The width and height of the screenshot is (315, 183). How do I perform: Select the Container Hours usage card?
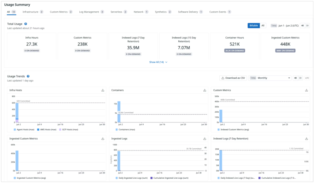pyautogui.click(x=234, y=45)
